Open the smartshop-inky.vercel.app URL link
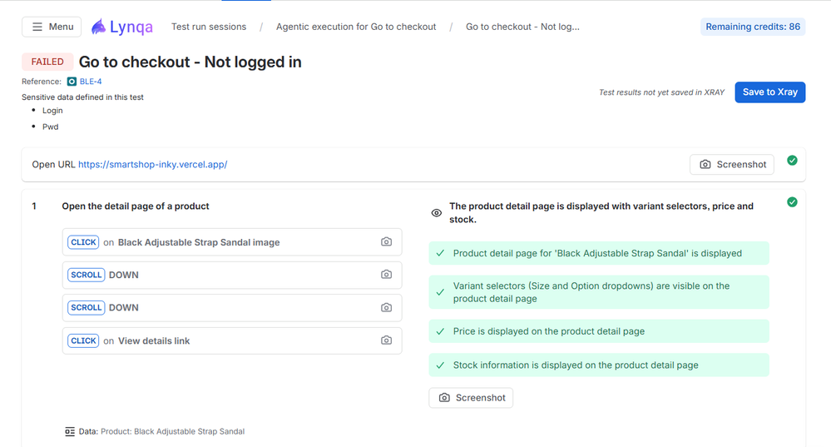Image resolution: width=831 pixels, height=447 pixels. (x=152, y=164)
